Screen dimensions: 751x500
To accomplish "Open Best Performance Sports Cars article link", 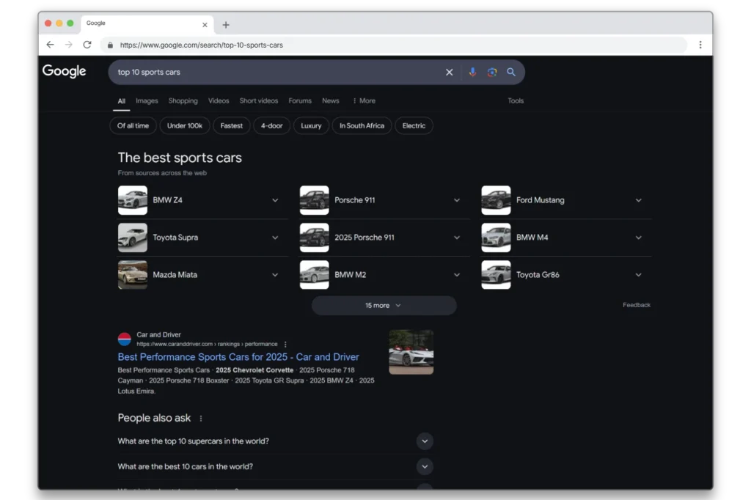I will 238,357.
